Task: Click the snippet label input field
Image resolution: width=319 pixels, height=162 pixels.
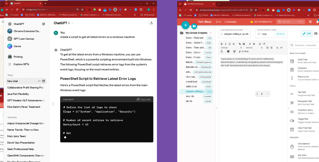Action: (234, 34)
